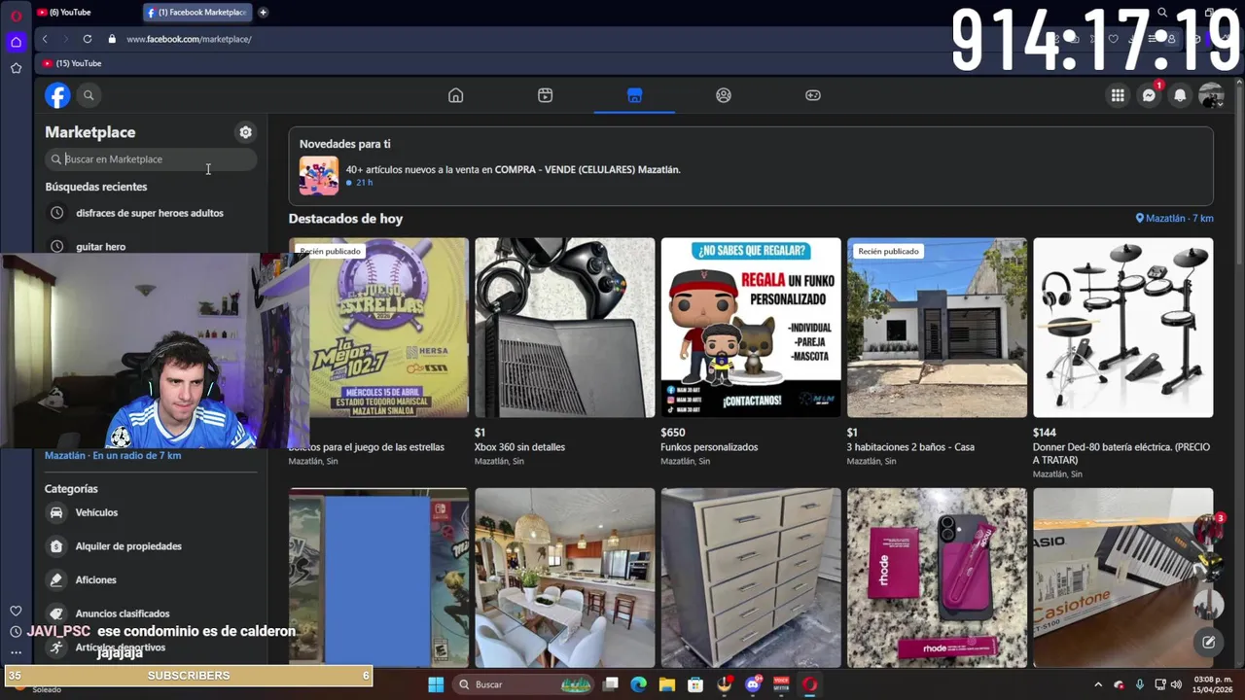Reload the page
The image size is (1245, 700).
point(88,39)
